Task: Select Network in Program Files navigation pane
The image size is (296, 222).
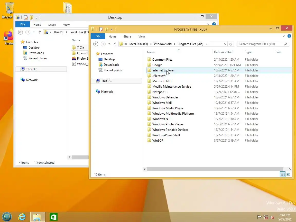Action: 107,92
